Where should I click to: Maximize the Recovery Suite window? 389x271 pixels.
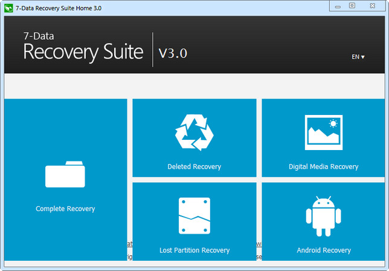(x=352, y=5)
